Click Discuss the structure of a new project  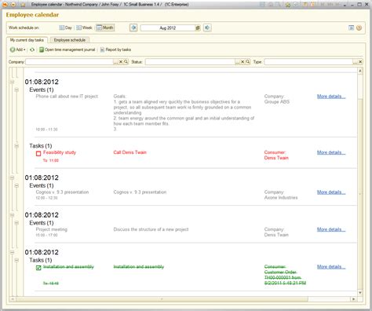pos(151,229)
